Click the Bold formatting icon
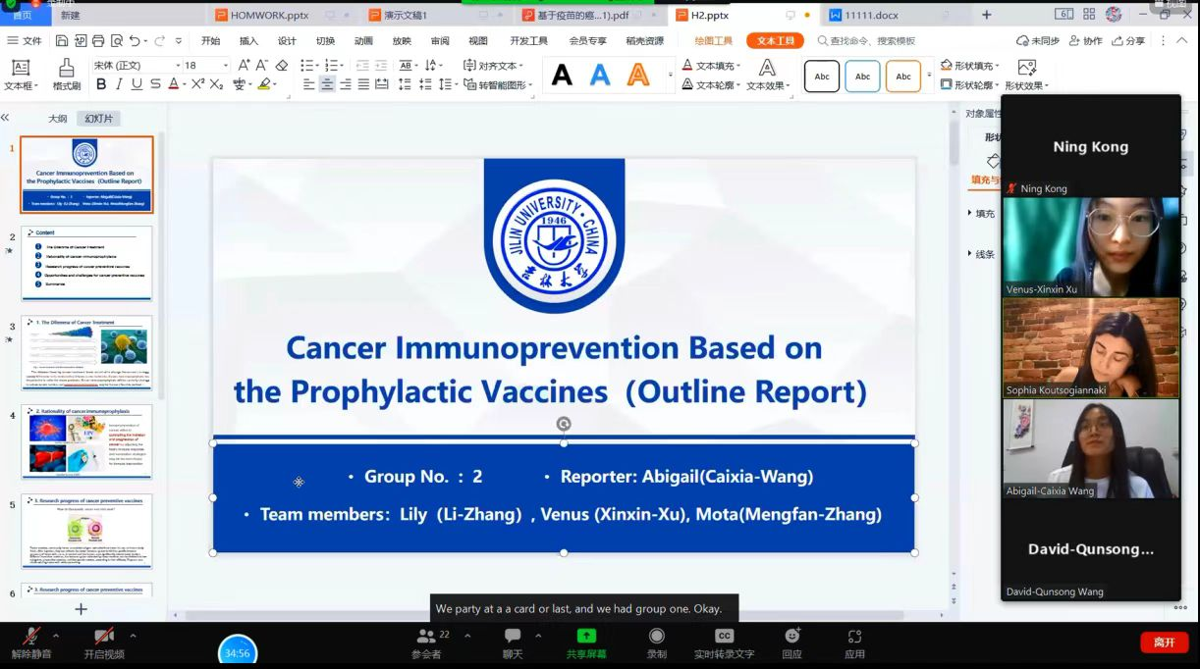 point(99,84)
